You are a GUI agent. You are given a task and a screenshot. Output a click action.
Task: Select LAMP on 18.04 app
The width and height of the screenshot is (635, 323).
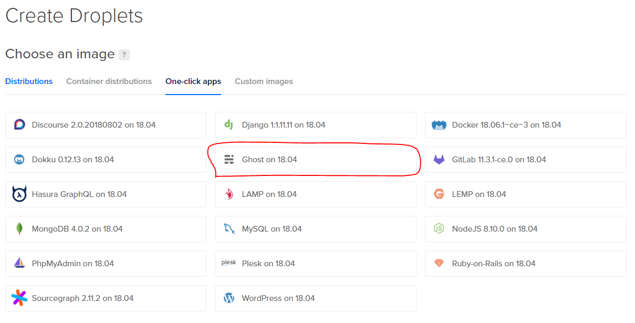click(315, 194)
